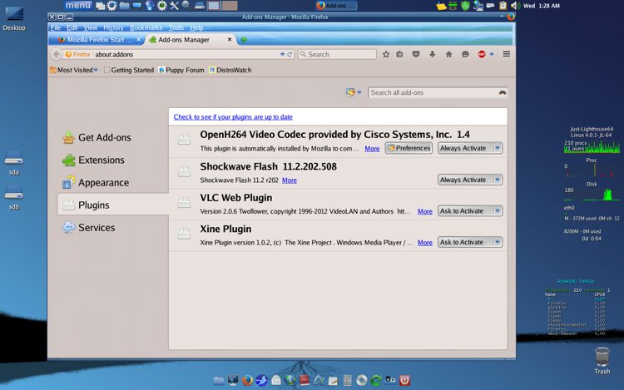624x390 pixels.
Task: Open the clipboard tray icon
Action: (x=503, y=6)
